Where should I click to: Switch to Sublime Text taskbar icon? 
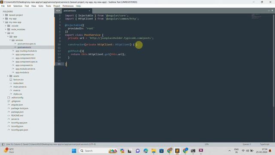177,151
